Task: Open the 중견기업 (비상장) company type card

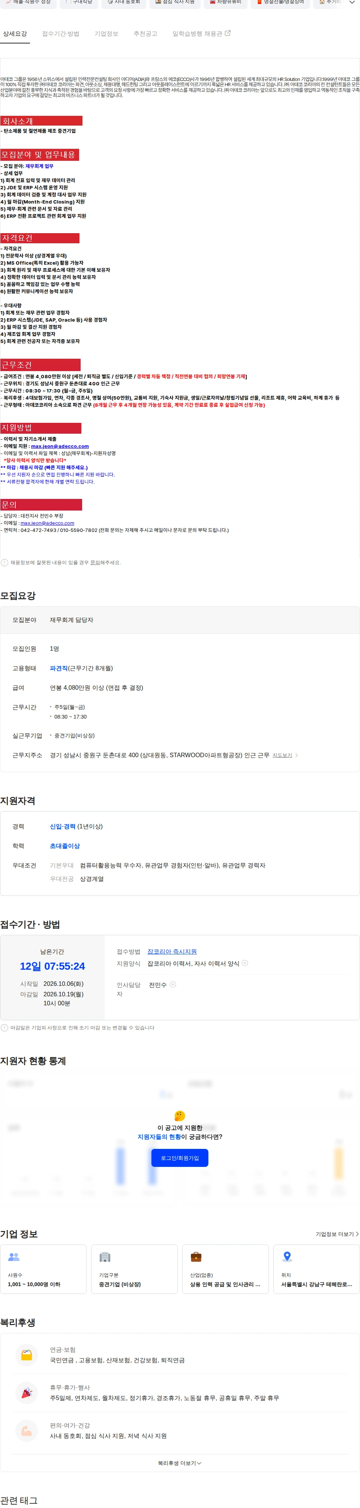Action: pos(135,1269)
